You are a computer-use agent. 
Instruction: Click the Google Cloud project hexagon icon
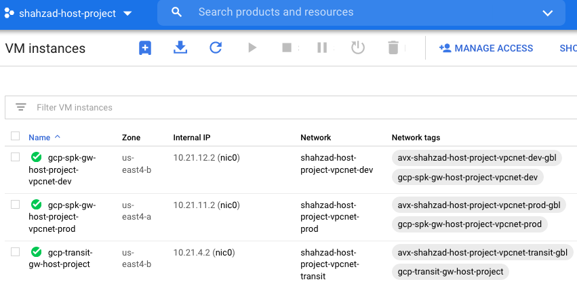(9, 14)
